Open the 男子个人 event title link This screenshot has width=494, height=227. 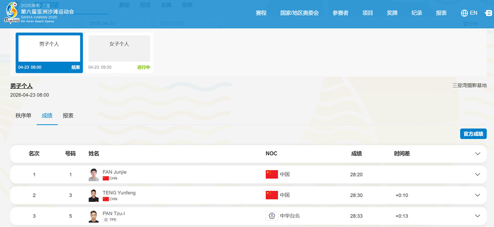point(21,86)
